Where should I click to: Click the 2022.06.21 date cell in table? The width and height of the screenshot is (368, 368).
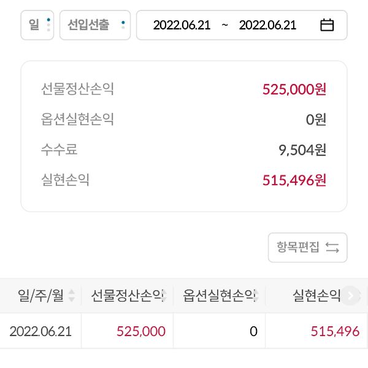40,331
